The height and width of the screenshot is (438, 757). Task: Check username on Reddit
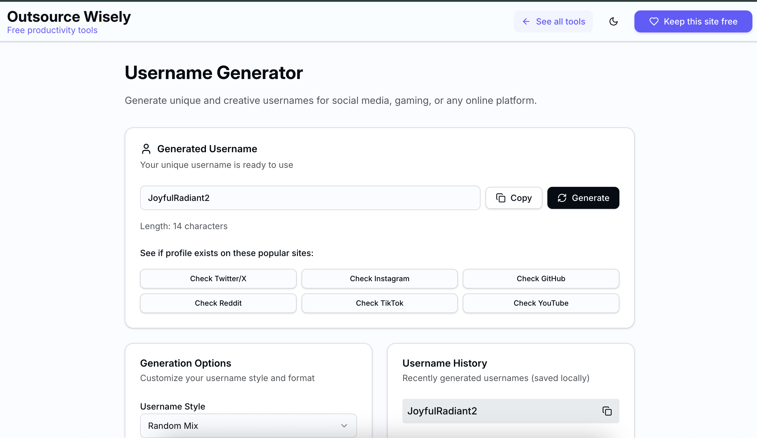click(218, 303)
